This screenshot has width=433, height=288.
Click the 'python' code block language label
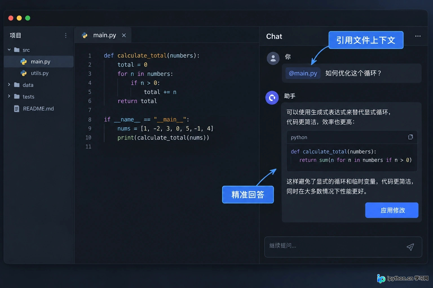tap(299, 137)
